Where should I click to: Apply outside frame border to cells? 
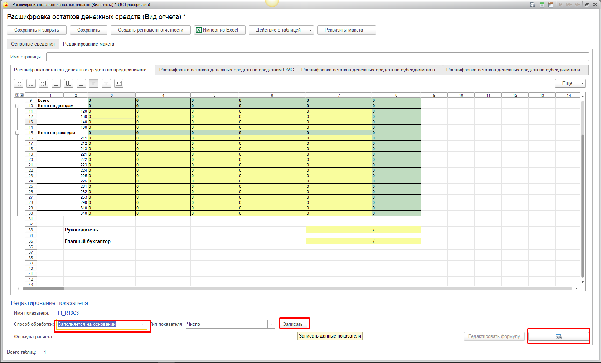click(x=81, y=83)
